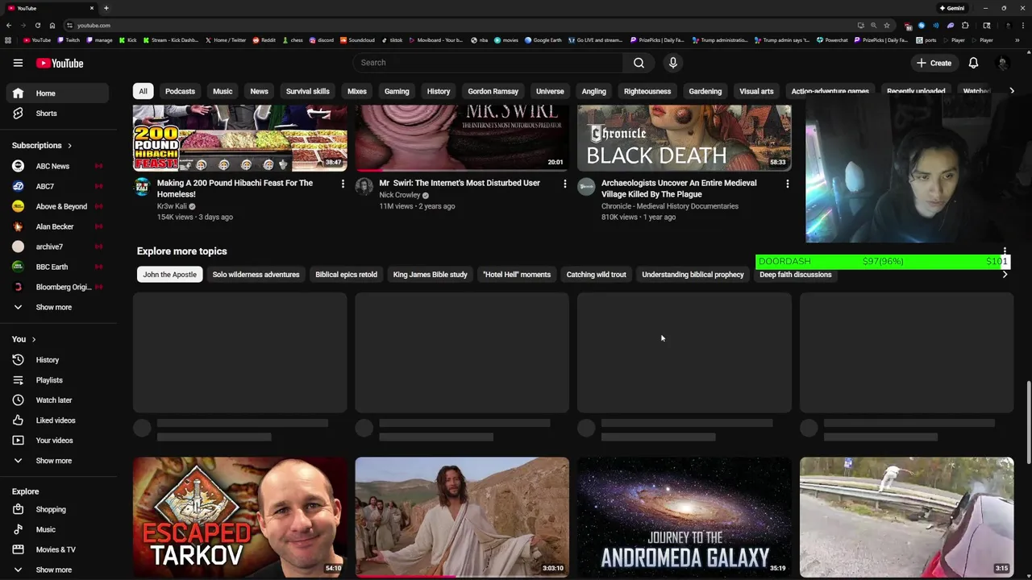This screenshot has width=1032, height=580.
Task: Open the Journey to the Andromeda Galaxy thumbnail
Action: click(x=685, y=516)
